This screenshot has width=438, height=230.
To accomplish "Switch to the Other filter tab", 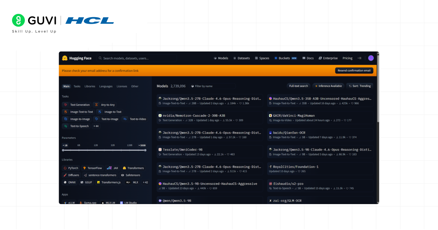I will [135, 87].
